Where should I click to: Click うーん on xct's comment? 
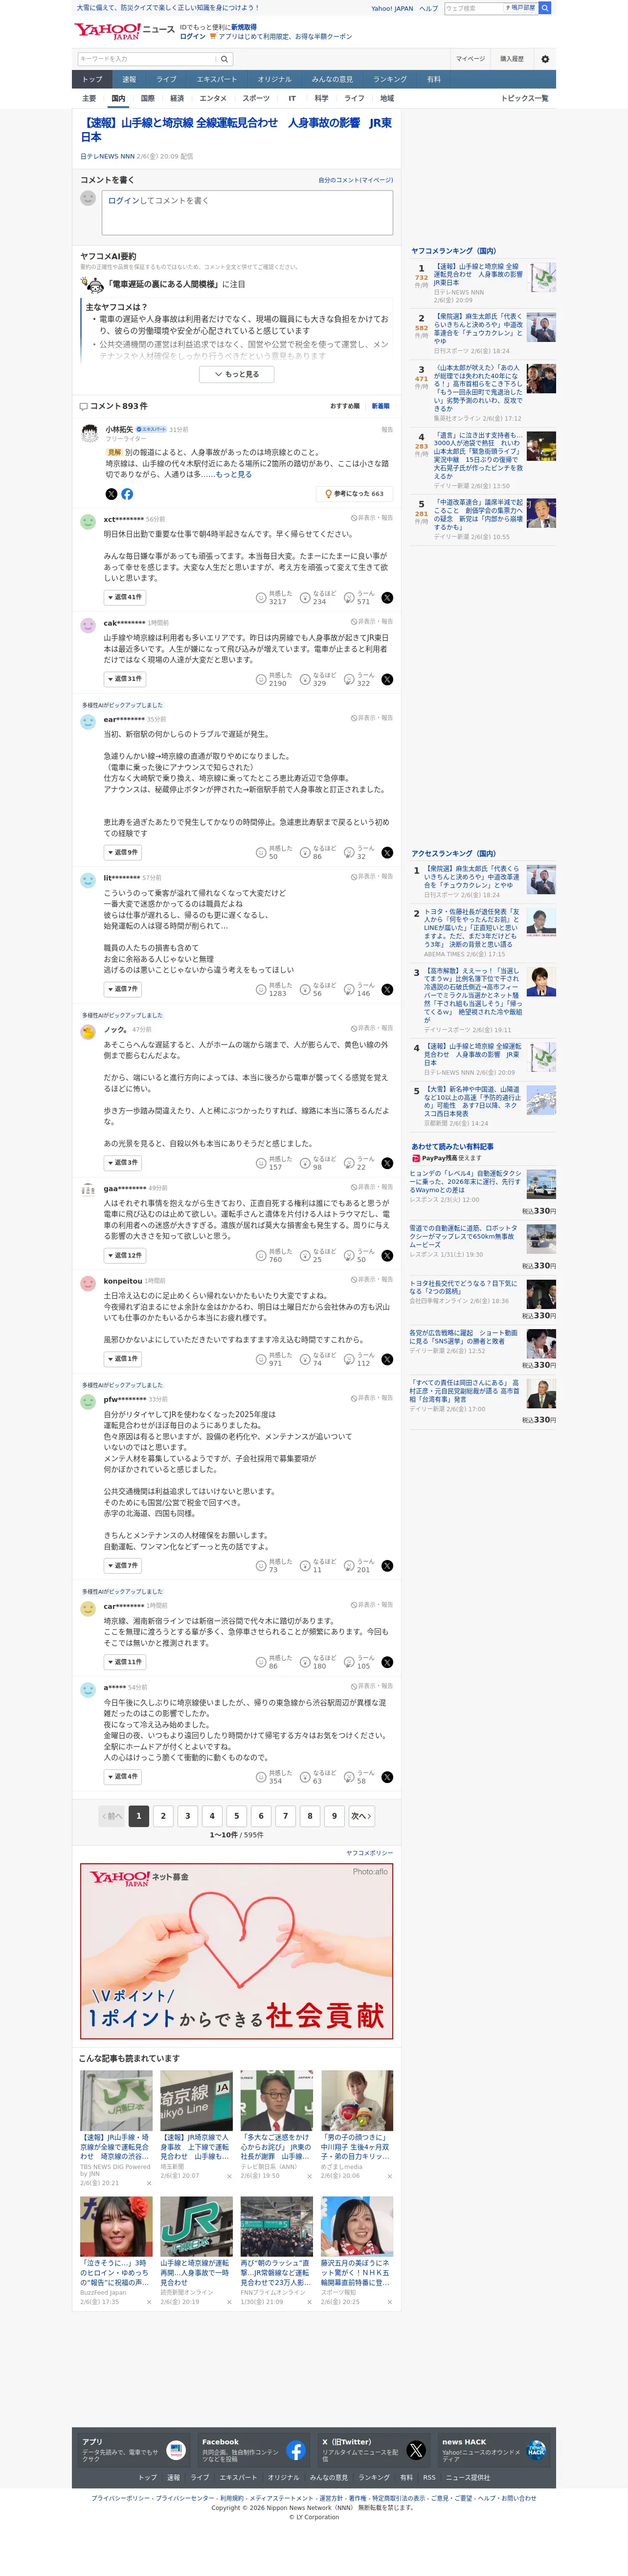(x=360, y=597)
